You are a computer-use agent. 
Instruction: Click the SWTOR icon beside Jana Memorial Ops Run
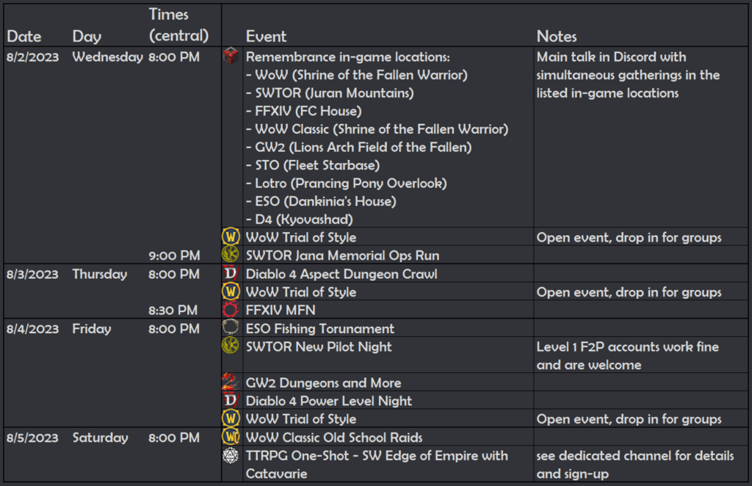231,255
